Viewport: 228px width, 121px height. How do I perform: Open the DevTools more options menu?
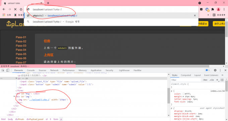tap(220, 70)
